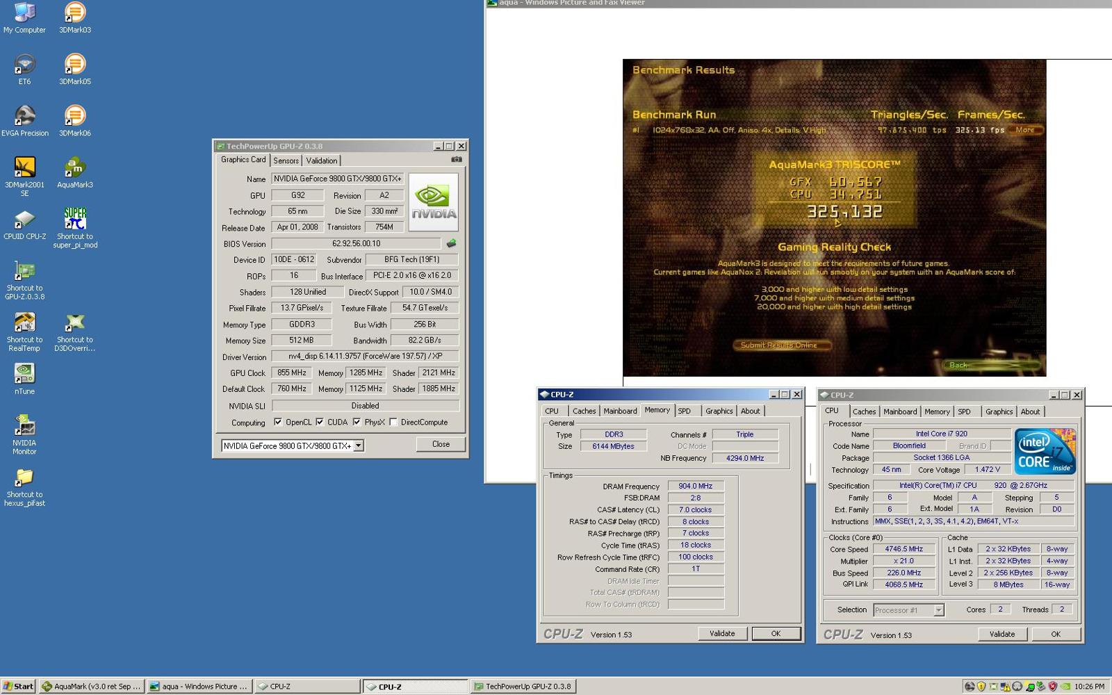
Task: Open 3DMark2001 SE desktop icon
Action: pyautogui.click(x=24, y=176)
